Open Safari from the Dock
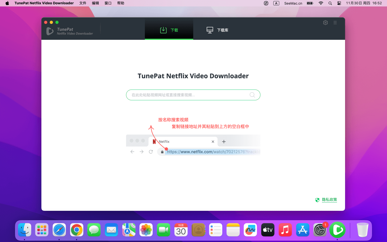Screen dimensions: 387x242 coord(59,230)
